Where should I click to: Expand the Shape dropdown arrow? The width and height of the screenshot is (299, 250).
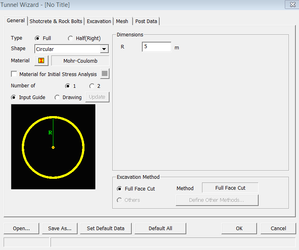pyautogui.click(x=104, y=49)
